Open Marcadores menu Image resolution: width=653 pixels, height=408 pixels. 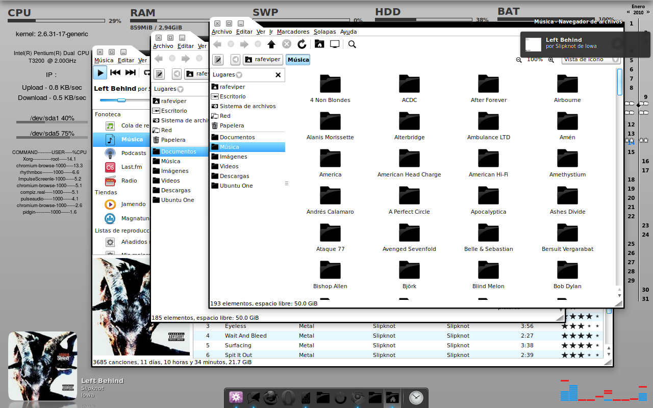293,32
